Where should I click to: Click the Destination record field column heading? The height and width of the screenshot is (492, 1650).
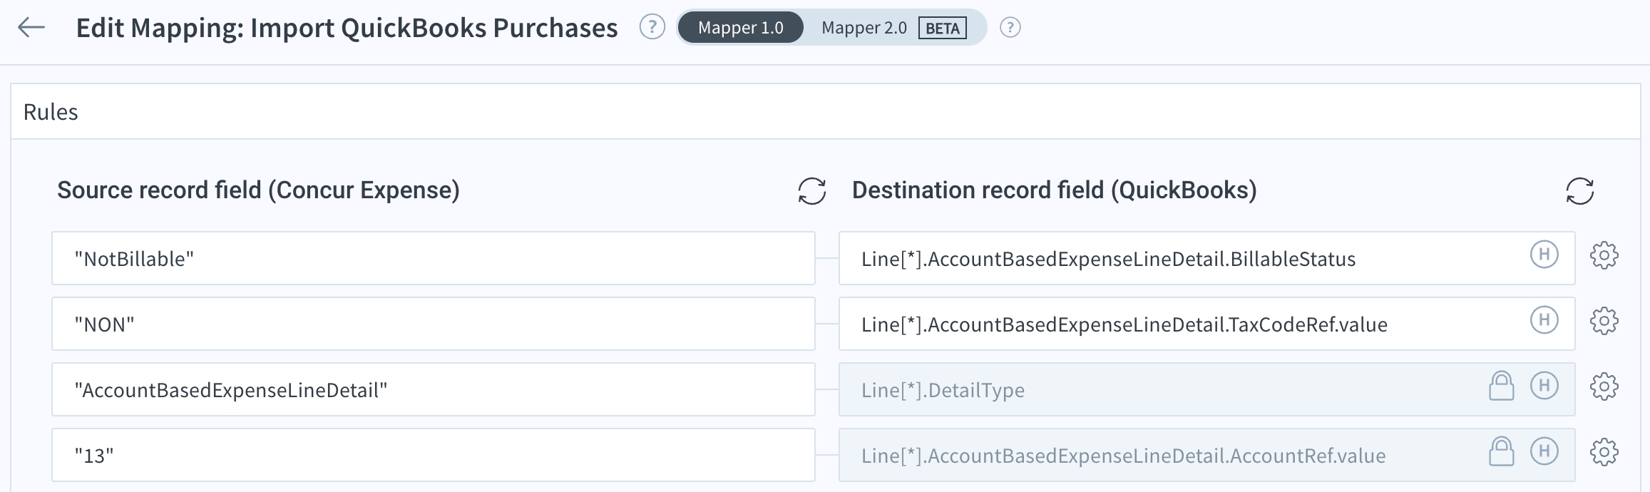1054,190
